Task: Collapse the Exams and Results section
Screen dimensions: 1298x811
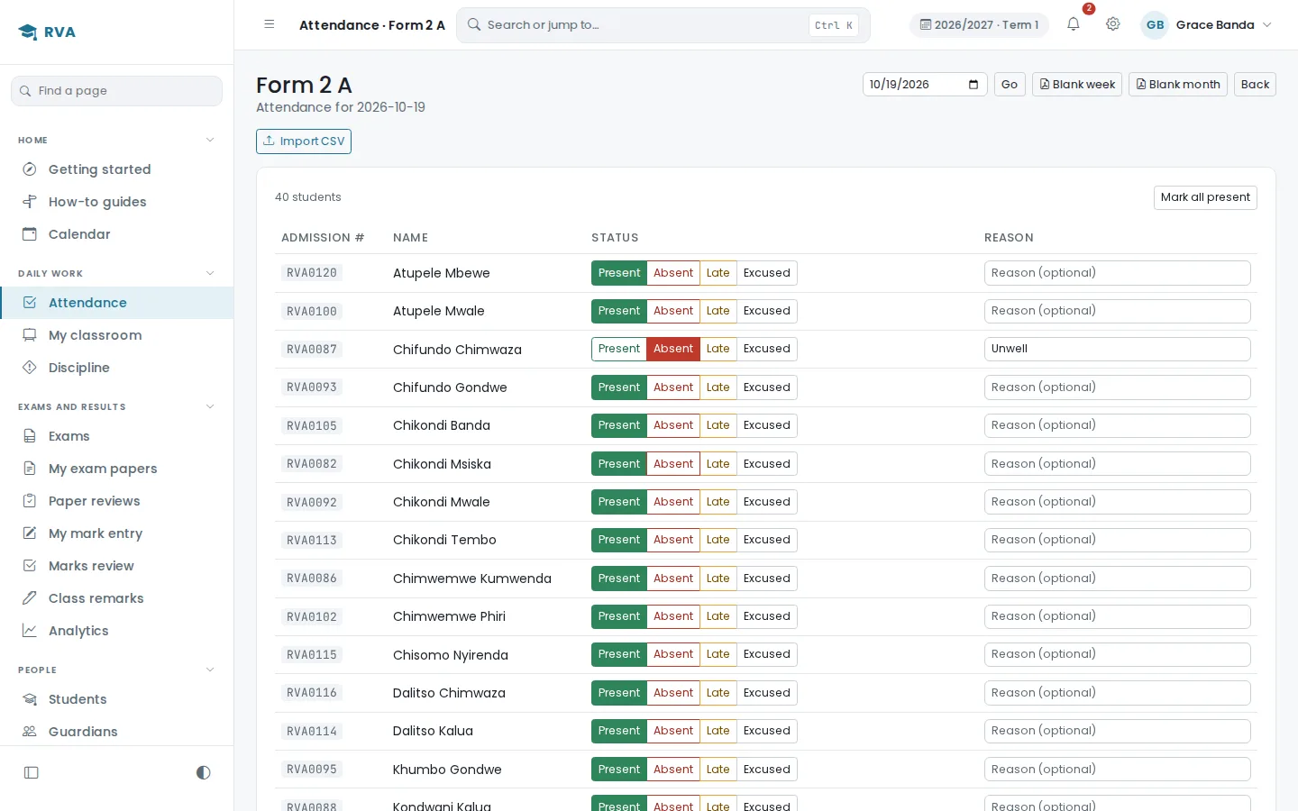Action: [x=210, y=406]
